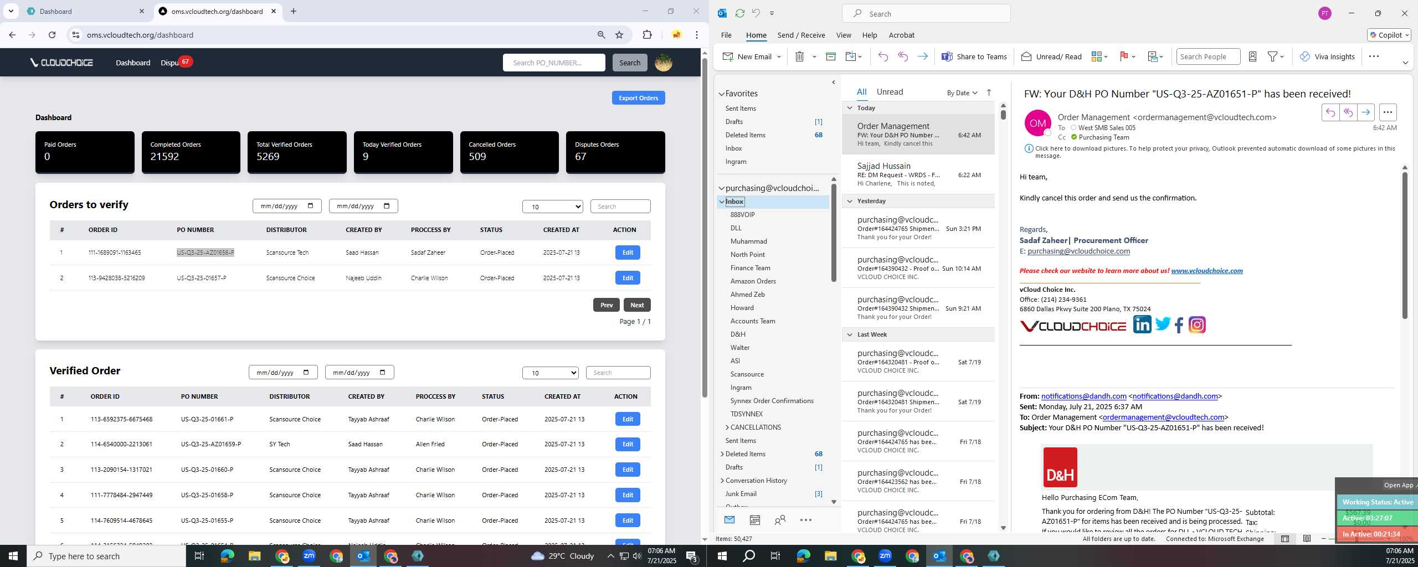Open the Acrobat ribbon tab
Viewport: 1418px width, 567px height.
click(901, 35)
